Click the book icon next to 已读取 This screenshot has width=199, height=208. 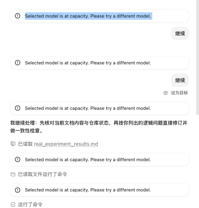(x=13, y=144)
